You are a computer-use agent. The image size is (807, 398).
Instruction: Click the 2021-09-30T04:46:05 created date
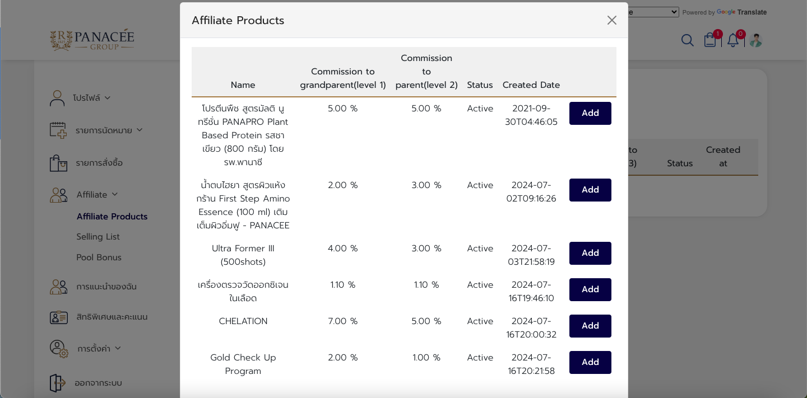(x=531, y=115)
